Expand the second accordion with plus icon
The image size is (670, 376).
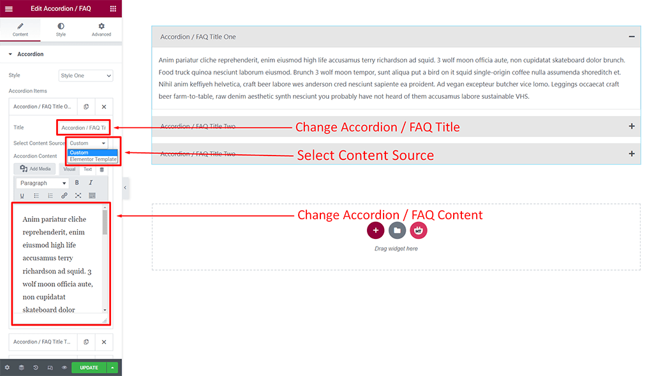(631, 126)
